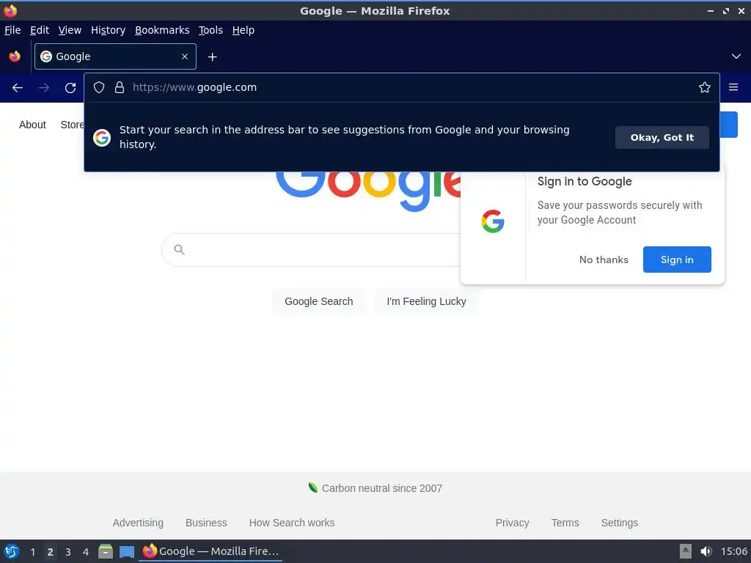Click the Firefox taskbar window entry
Image resolution: width=751 pixels, height=563 pixels.
(x=210, y=551)
